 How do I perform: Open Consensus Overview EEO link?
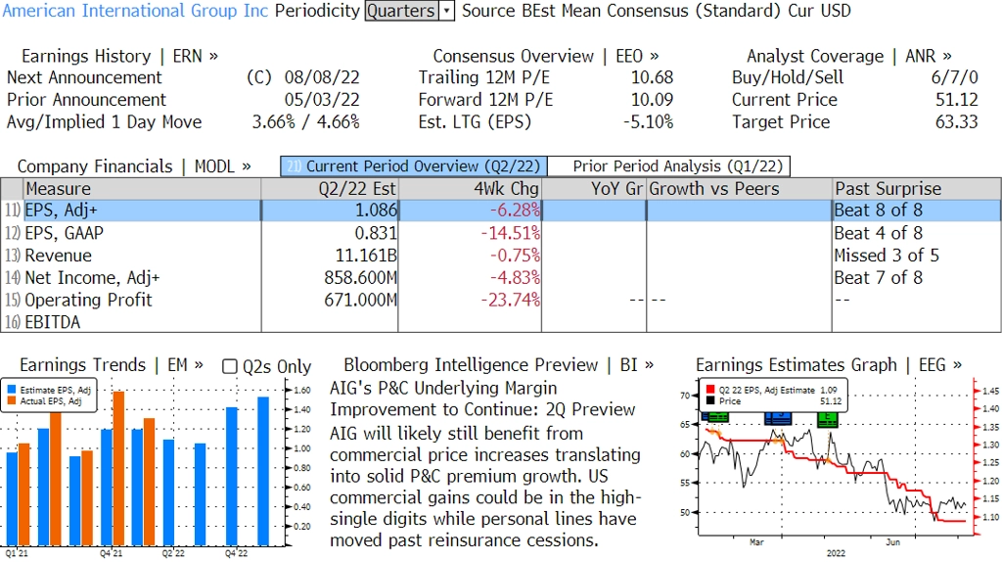(x=546, y=56)
